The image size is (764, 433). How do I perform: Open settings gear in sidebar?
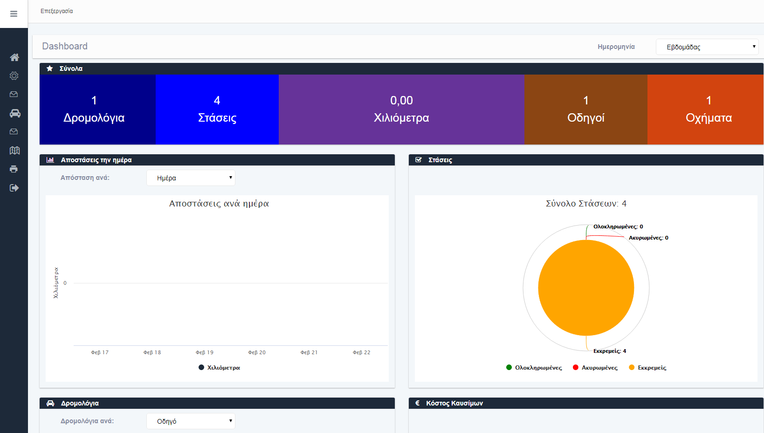pos(14,76)
